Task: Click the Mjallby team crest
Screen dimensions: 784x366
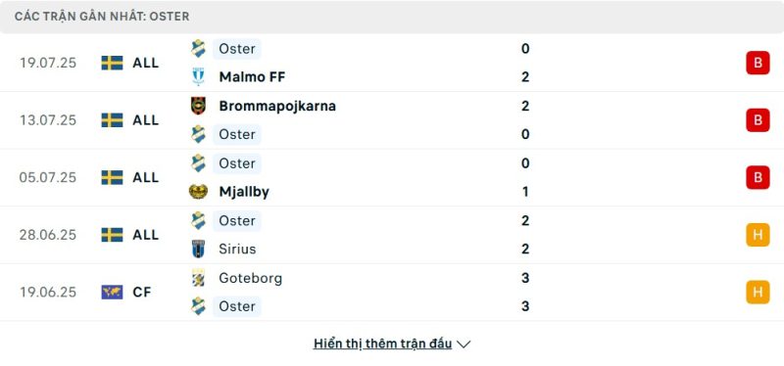Action: click(199, 192)
